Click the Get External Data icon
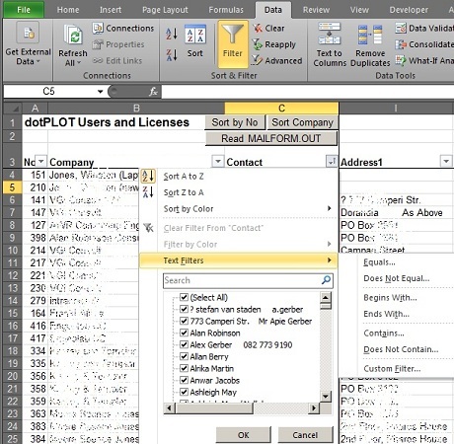The image size is (454, 444). (28, 33)
